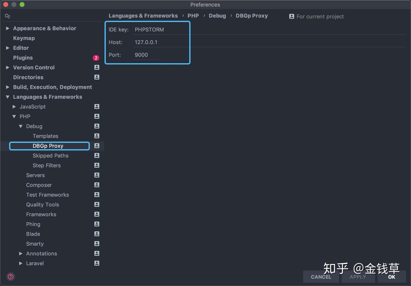The height and width of the screenshot is (286, 411).
Task: Click project-level icon beside Servers
Action: pos(97,175)
